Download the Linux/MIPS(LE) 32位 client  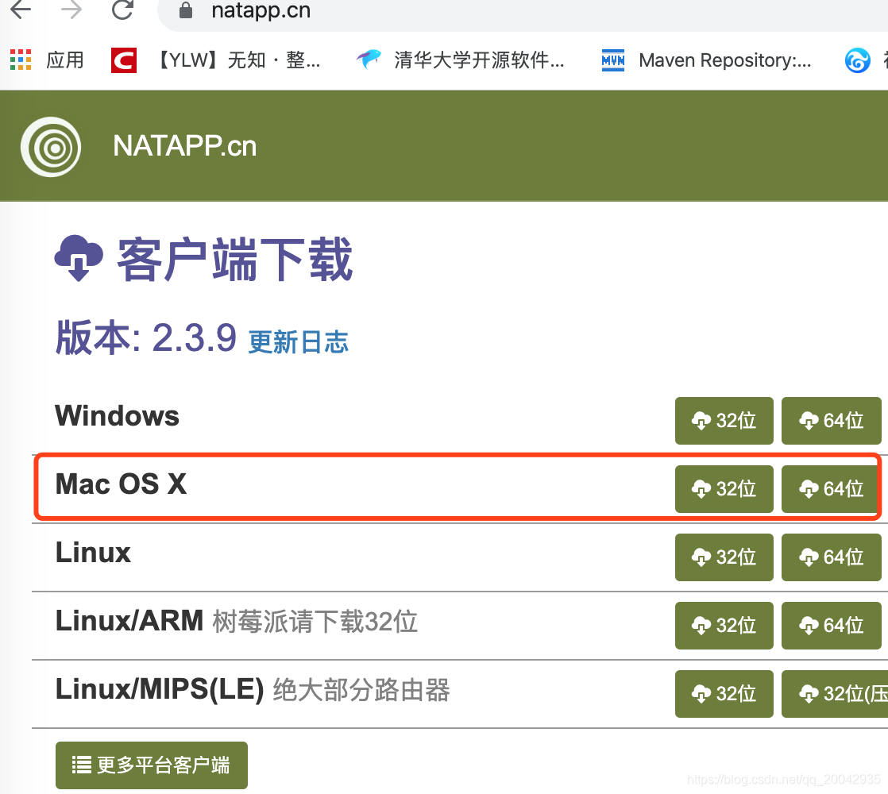724,694
